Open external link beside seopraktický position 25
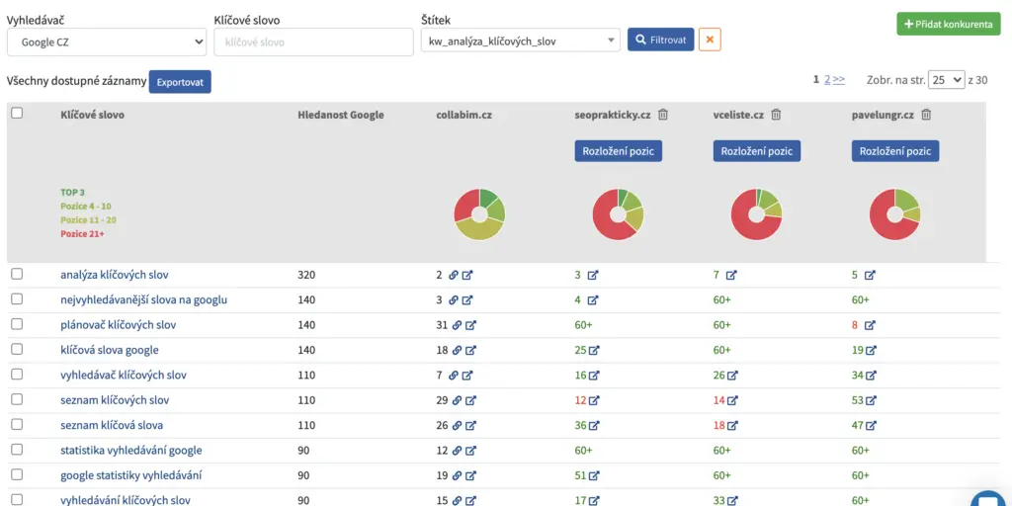 (594, 350)
